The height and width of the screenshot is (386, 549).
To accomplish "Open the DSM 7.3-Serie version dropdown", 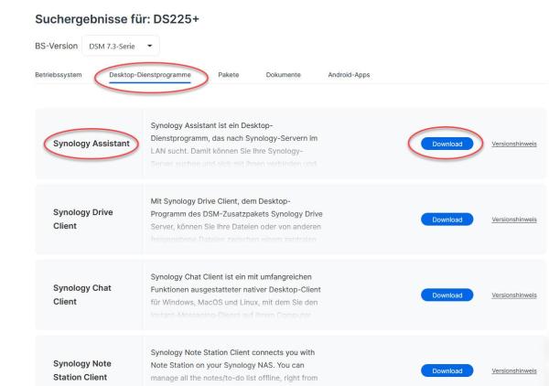I will [120, 44].
